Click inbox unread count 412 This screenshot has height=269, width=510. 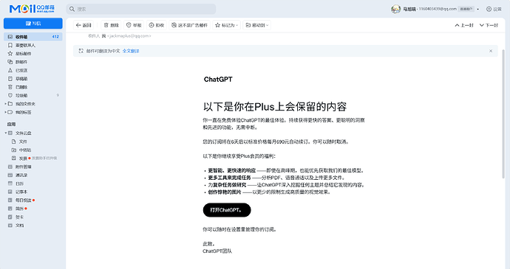coord(55,37)
